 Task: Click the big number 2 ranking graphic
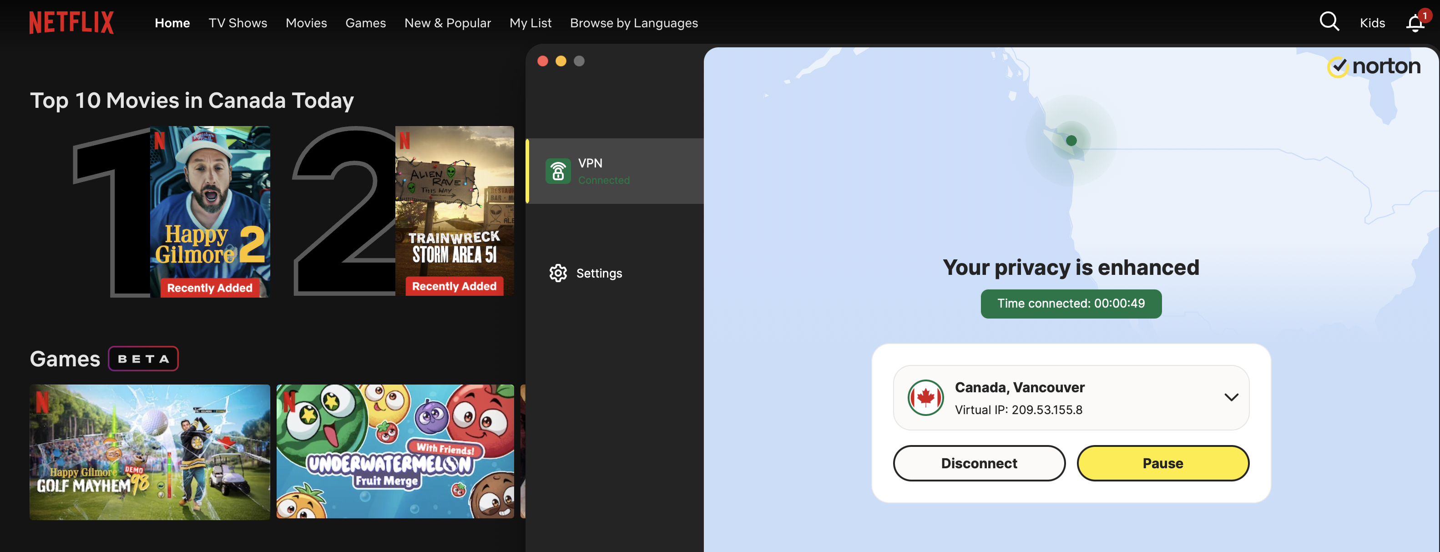pos(344,210)
